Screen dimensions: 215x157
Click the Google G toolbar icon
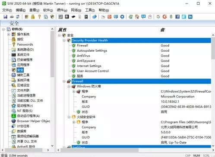click(x=158, y=17)
